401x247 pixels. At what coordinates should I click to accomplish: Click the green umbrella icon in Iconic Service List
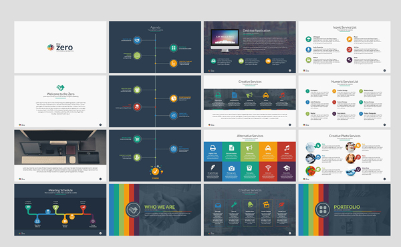[308, 39]
